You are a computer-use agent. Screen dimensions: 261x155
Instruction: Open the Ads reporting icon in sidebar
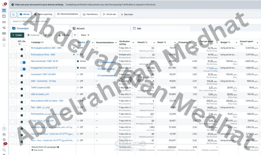(x=4, y=16)
